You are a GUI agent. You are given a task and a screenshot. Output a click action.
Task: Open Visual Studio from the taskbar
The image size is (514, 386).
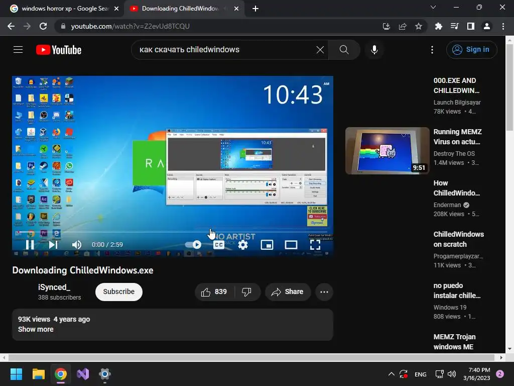tap(83, 374)
